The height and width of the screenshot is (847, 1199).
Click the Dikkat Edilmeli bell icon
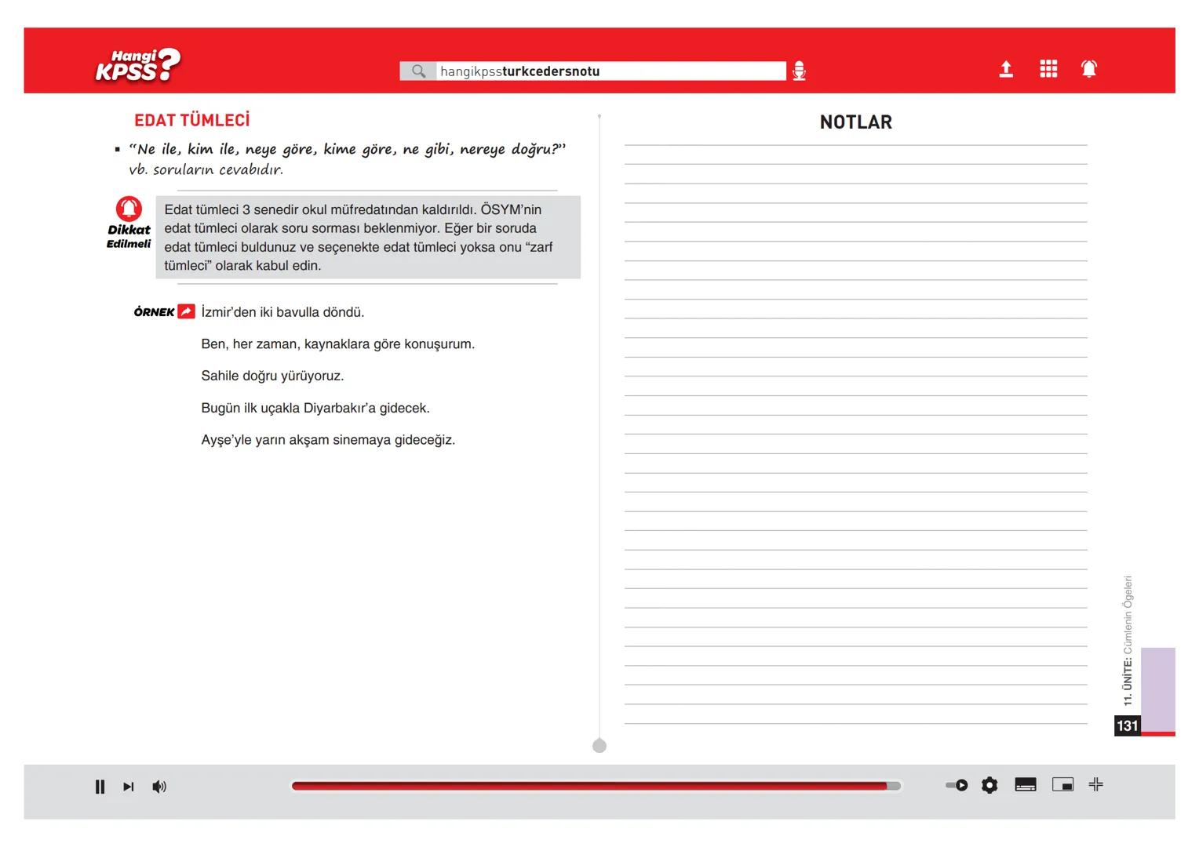tap(129, 209)
